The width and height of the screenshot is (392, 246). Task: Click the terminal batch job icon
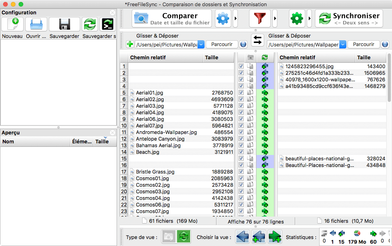pos(108,24)
